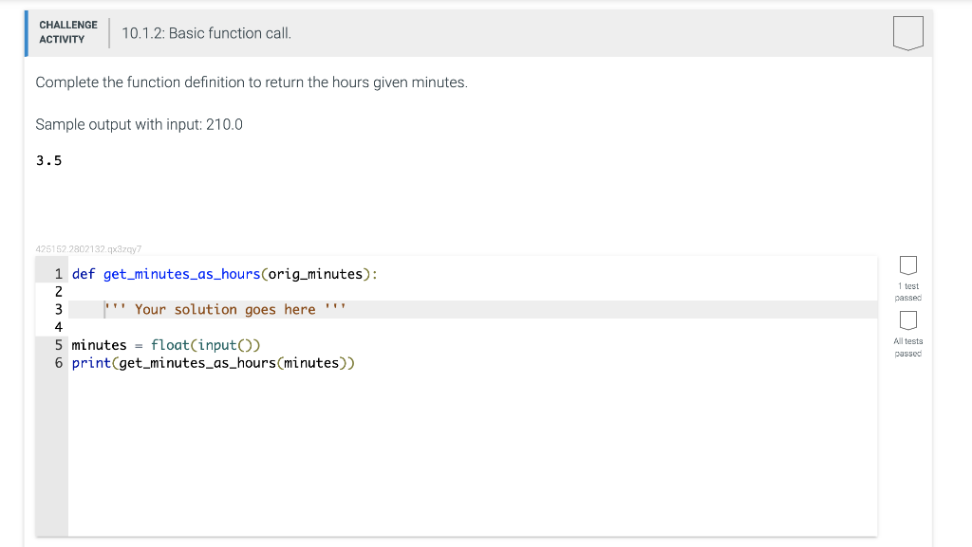
Task: Click the print keyword on line 6
Action: click(87, 362)
